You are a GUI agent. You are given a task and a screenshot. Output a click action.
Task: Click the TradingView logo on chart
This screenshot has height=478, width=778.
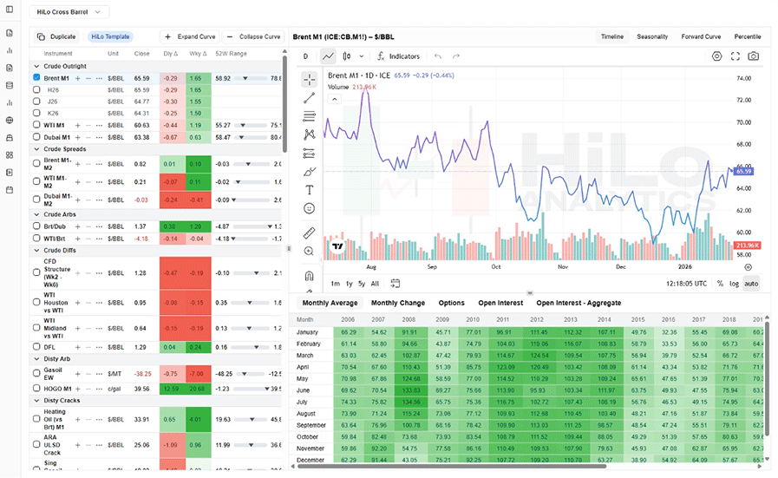point(338,246)
